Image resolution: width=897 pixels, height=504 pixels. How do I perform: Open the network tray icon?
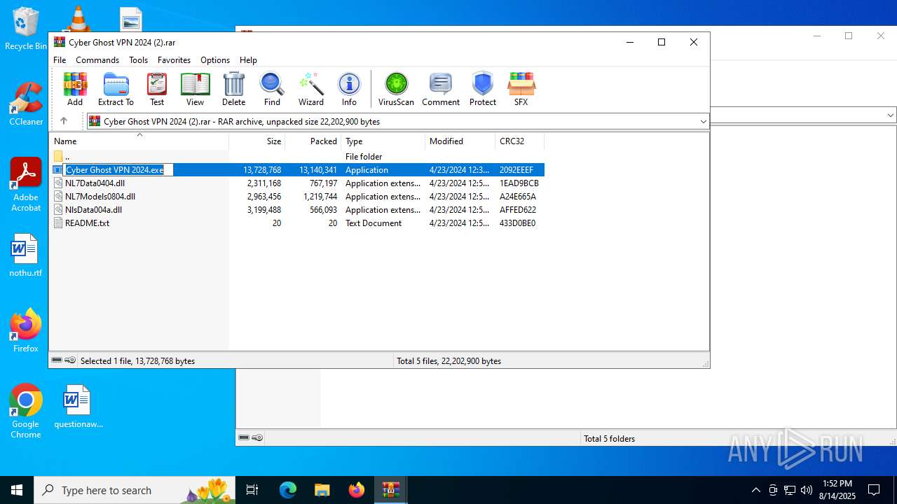[790, 490]
